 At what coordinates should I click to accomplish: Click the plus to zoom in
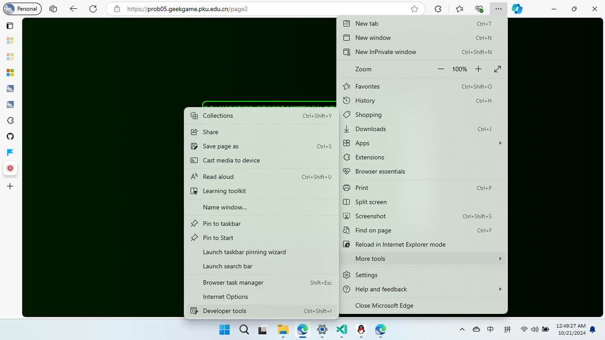pyautogui.click(x=478, y=69)
